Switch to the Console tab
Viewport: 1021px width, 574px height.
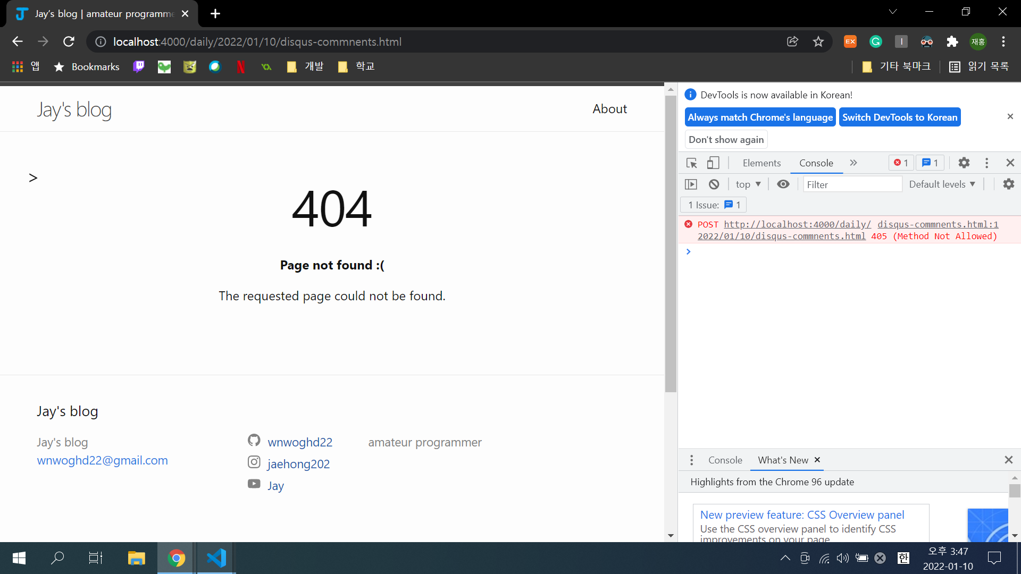pos(816,163)
